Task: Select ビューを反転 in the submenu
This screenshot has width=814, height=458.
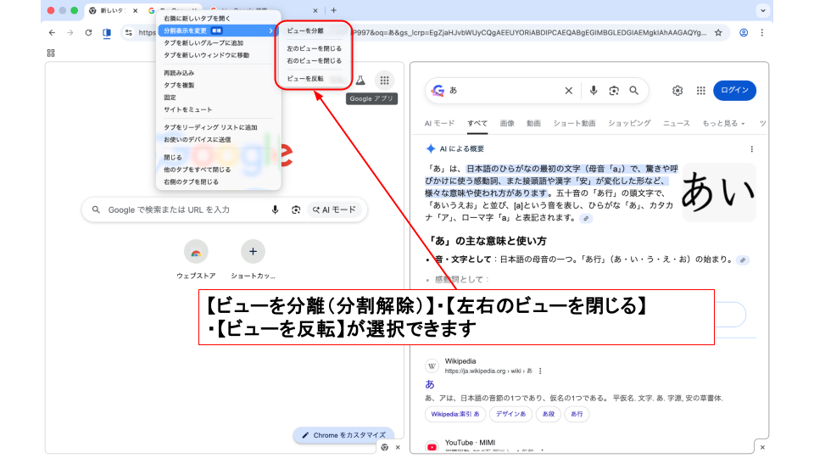Action: click(x=305, y=78)
